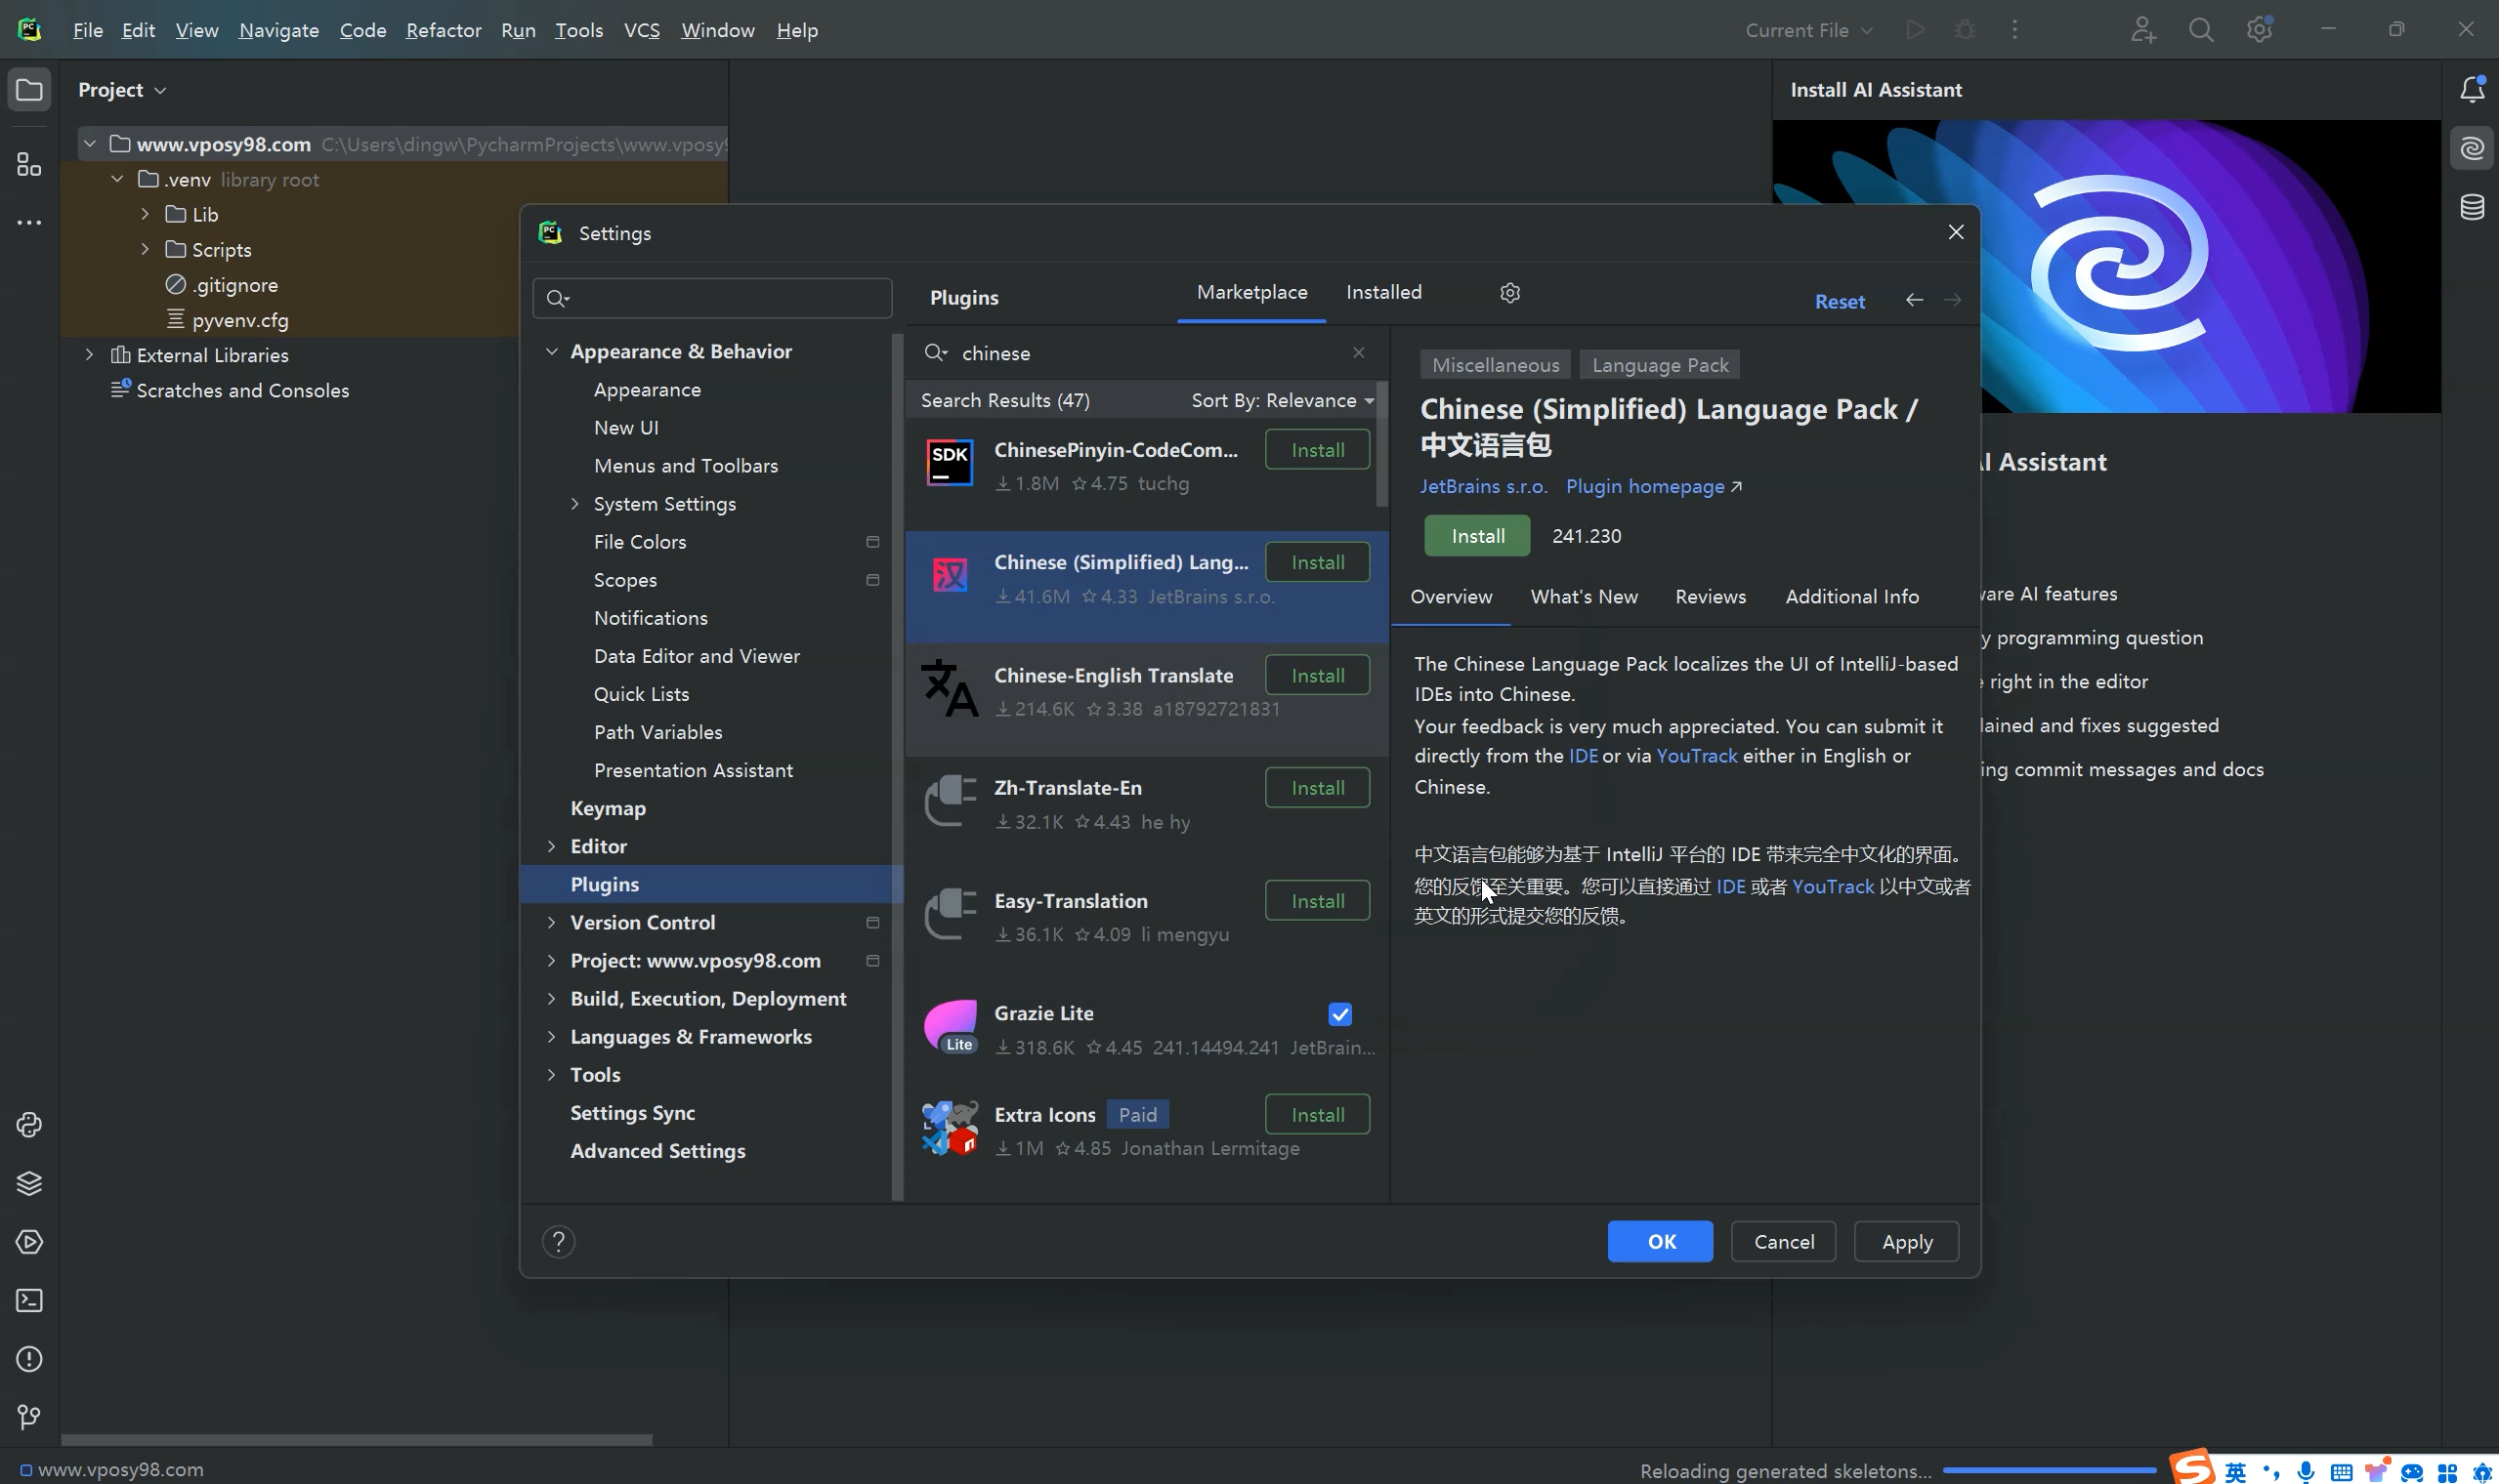
Task: Open the Terminal tool window icon
Action: 29,1300
